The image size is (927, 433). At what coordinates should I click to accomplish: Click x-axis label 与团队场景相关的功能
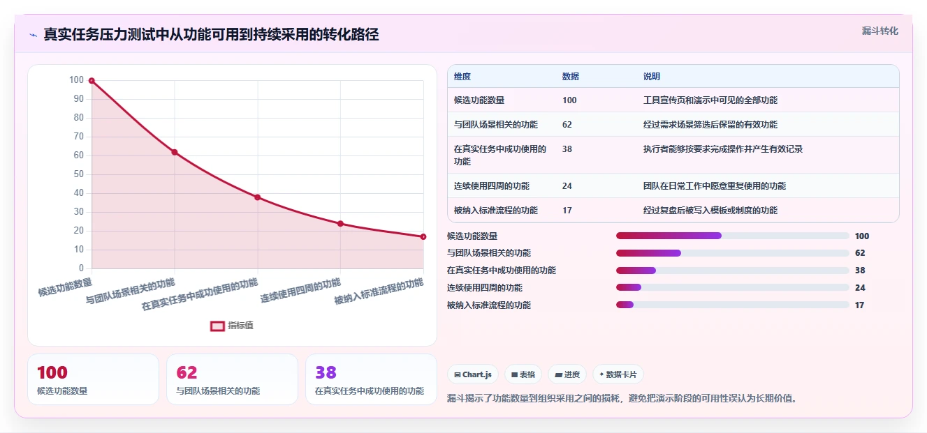pyautogui.click(x=131, y=291)
